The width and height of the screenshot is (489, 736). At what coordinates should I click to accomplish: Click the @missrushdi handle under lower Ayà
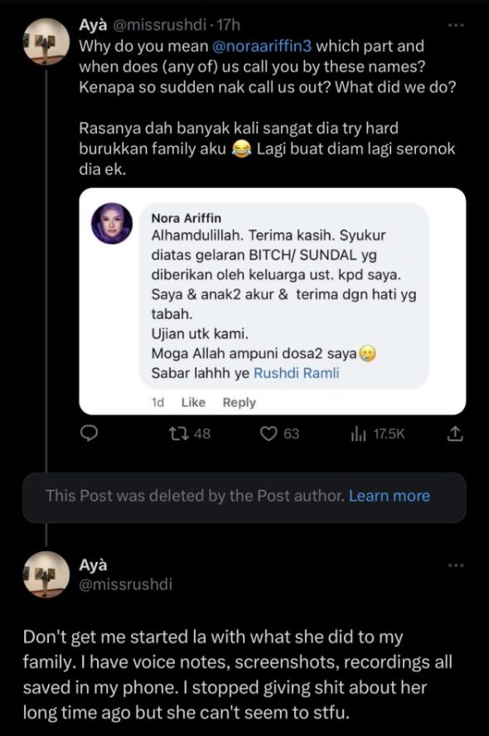click(125, 584)
